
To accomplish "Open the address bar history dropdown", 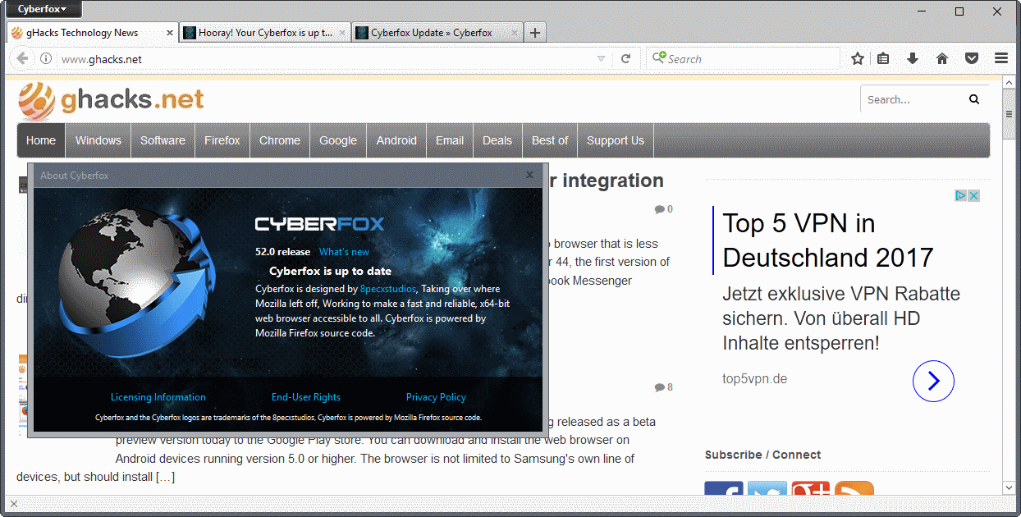I will coord(601,59).
